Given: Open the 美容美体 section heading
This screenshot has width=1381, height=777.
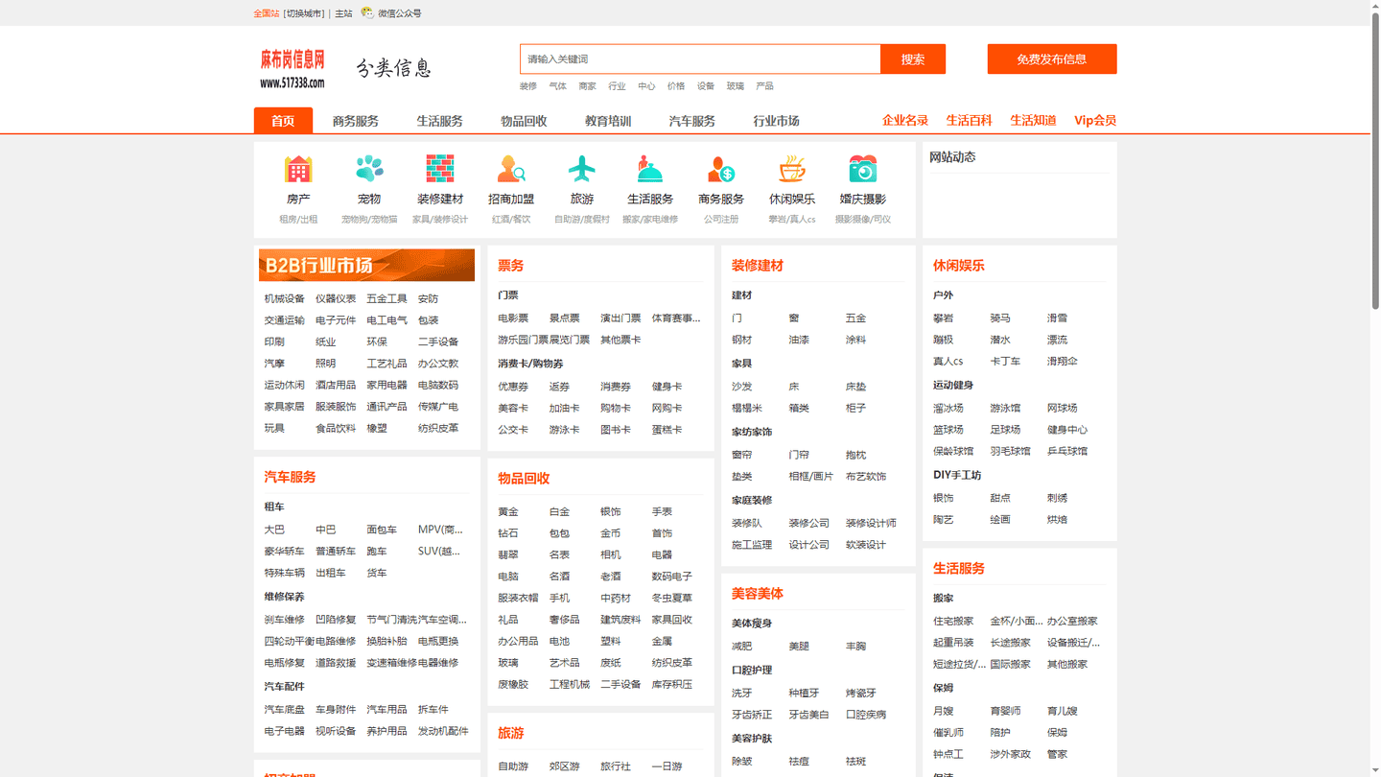Looking at the screenshot, I should 758,594.
